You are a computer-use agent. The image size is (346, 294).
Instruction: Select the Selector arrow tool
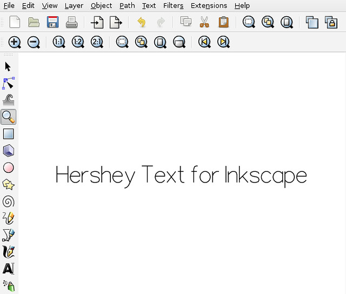[8, 66]
